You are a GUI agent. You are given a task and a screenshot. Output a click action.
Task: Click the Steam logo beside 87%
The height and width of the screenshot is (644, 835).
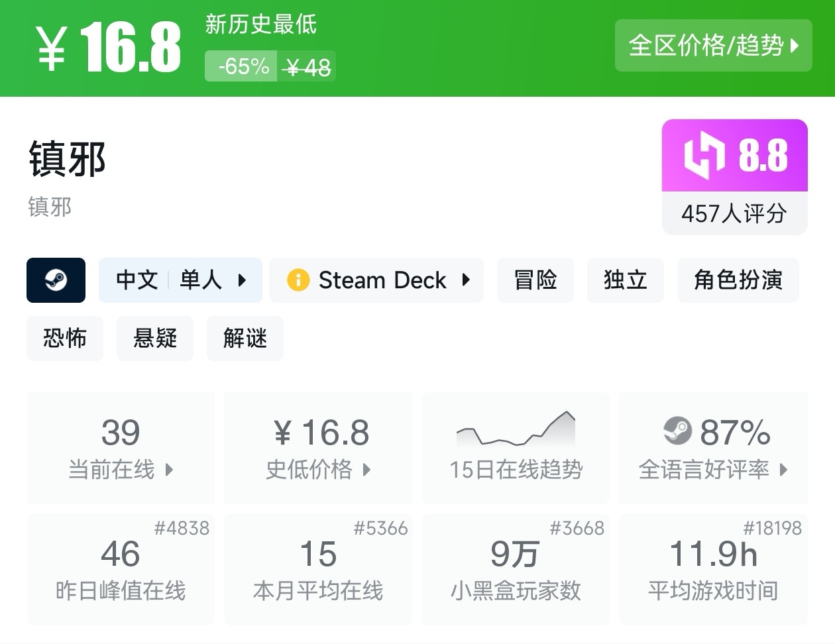[x=677, y=431]
